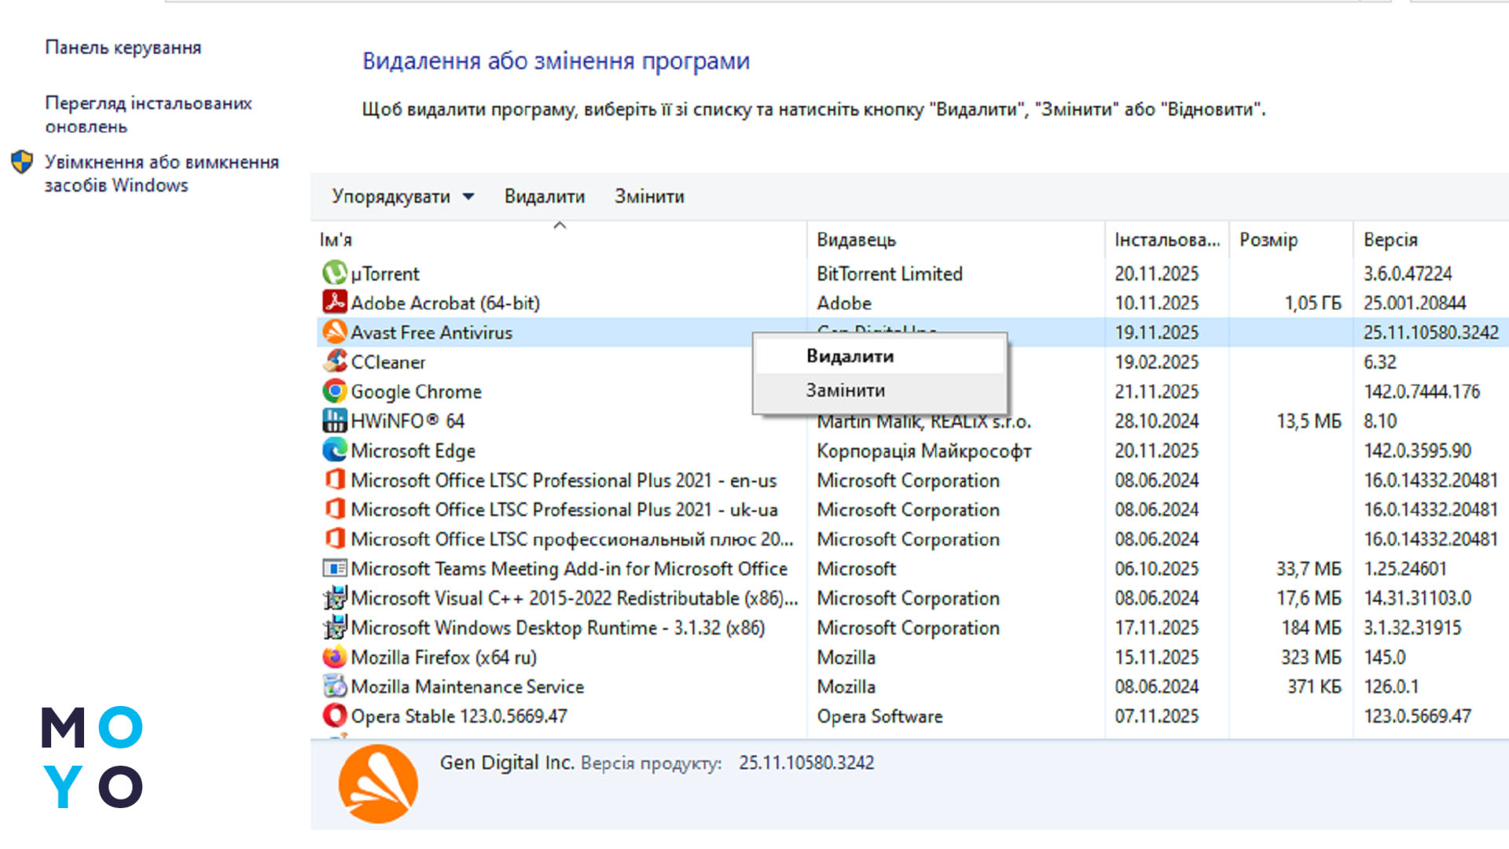Click the Microsoft Edge icon
1509x849 pixels.
click(334, 450)
